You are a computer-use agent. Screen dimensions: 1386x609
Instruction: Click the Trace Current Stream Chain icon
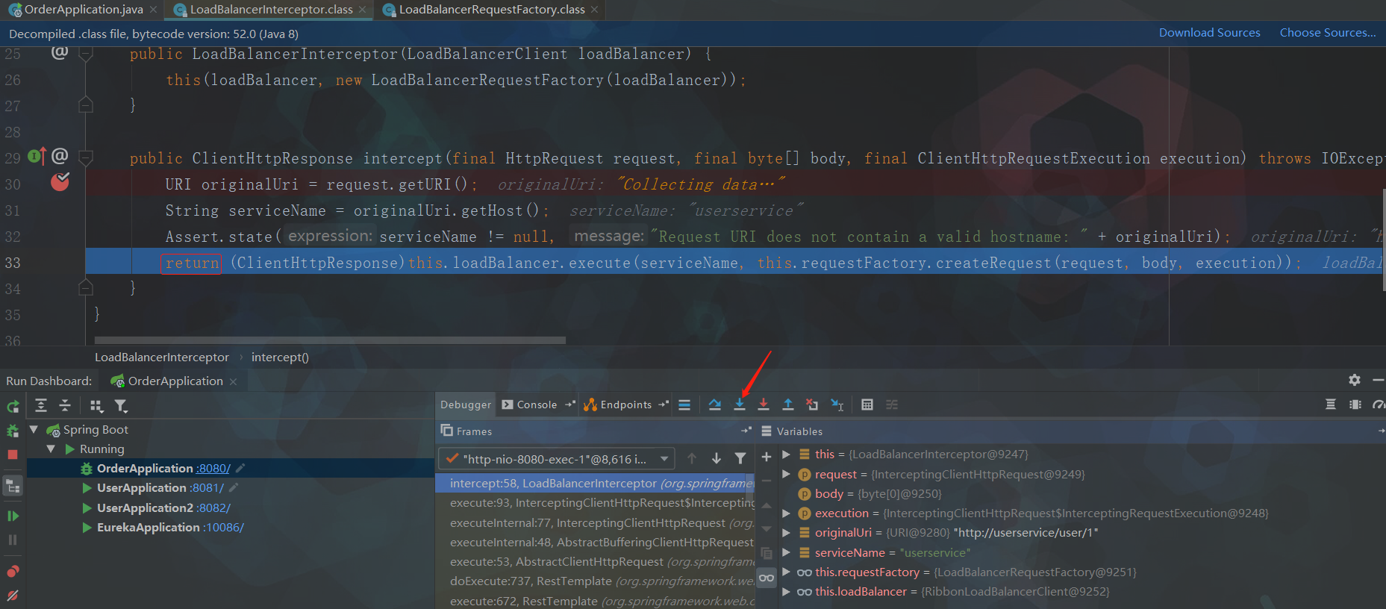(892, 405)
